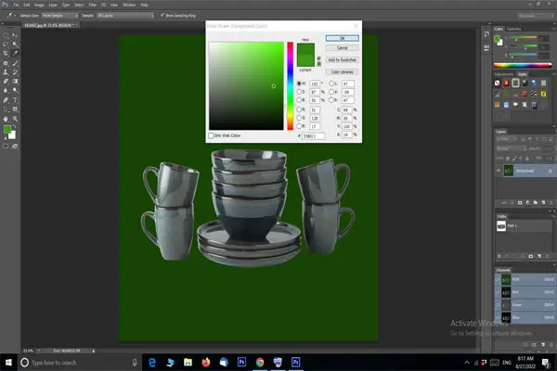The image size is (557, 371).
Task: Launch Firefox from the taskbar
Action: (206, 363)
